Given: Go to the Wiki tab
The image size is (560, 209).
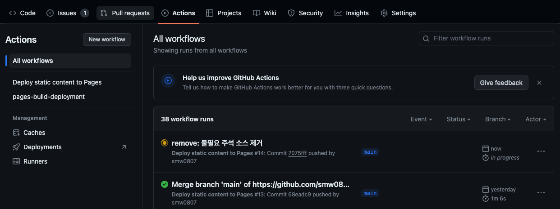Looking at the screenshot, I should pos(265,13).
